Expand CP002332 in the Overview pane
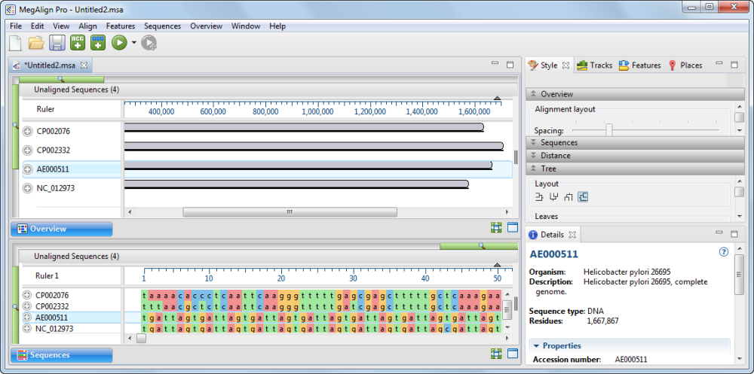The width and height of the screenshot is (754, 374). coord(28,151)
